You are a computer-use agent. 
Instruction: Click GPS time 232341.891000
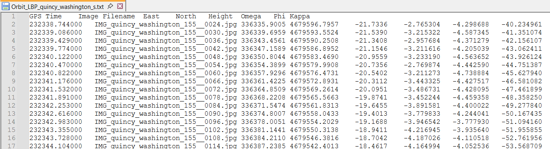pyautogui.click(x=56, y=97)
